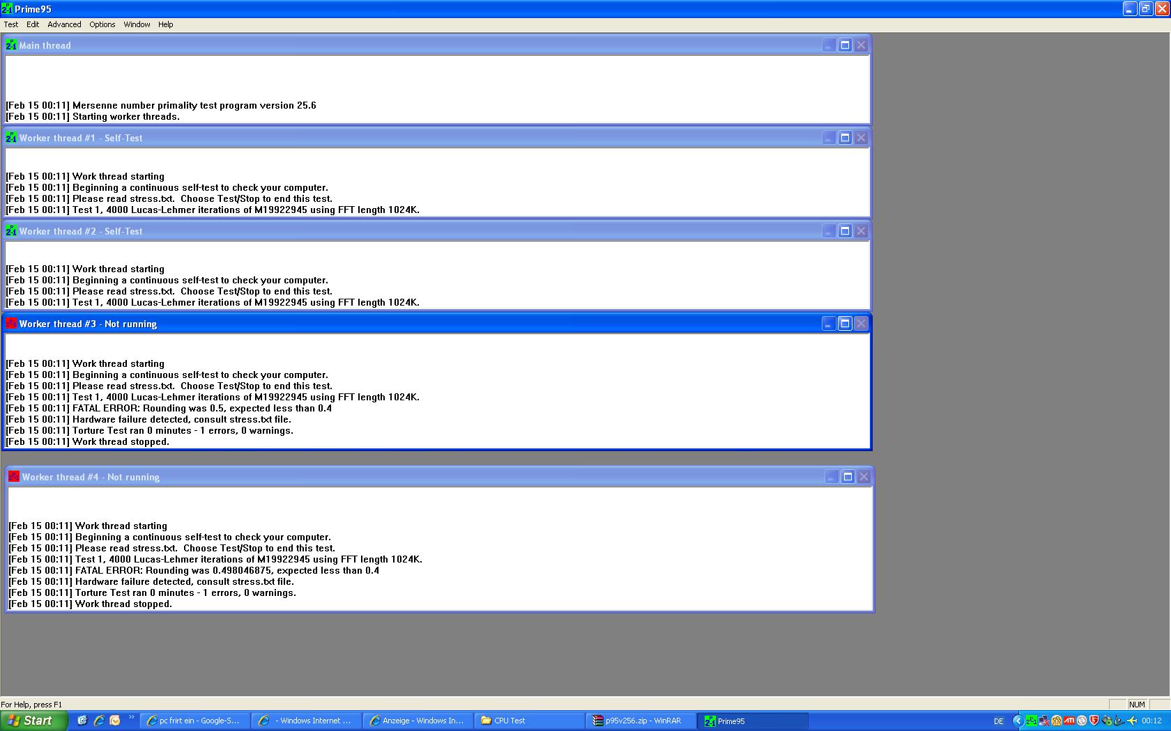Open the Test menu
The image size is (1171, 731).
[11, 24]
